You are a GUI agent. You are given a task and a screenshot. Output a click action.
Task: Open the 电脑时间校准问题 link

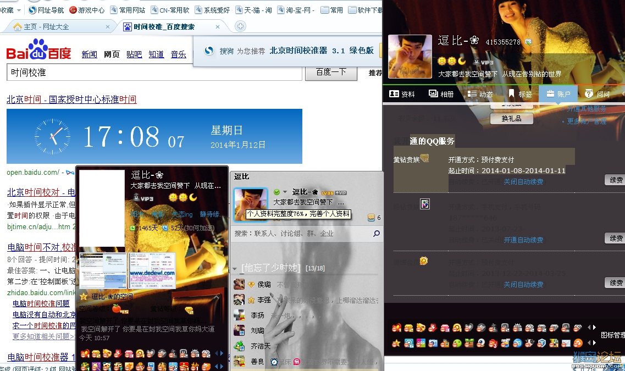41,303
